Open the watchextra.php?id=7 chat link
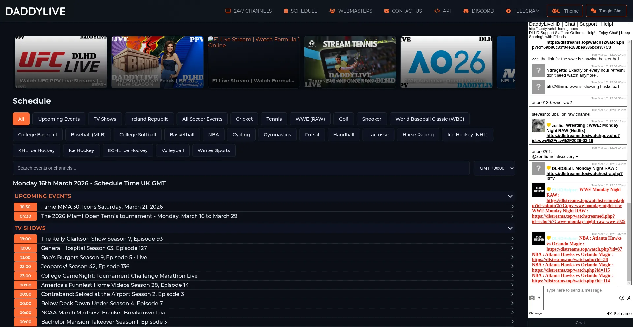This screenshot has width=633, height=327. 585,176
